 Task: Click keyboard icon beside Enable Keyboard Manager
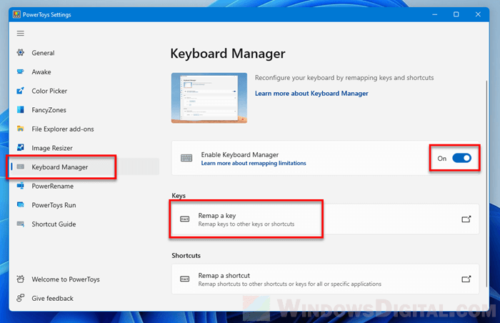[x=186, y=158]
